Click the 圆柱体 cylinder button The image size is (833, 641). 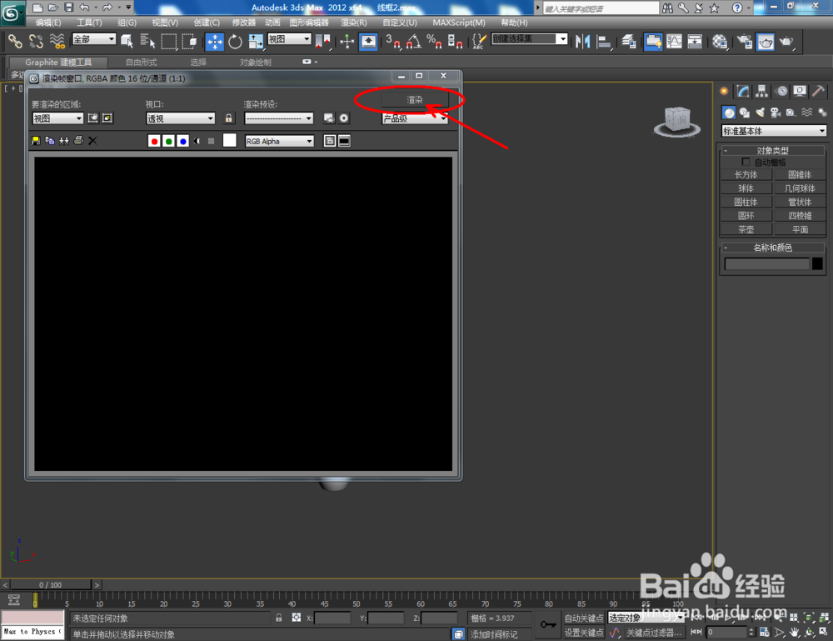pos(746,202)
